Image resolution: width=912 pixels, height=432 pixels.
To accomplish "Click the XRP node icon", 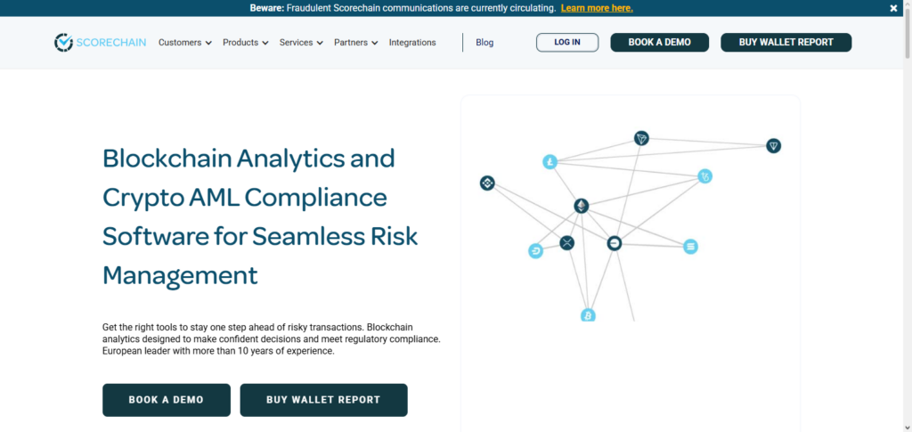I will click(566, 242).
